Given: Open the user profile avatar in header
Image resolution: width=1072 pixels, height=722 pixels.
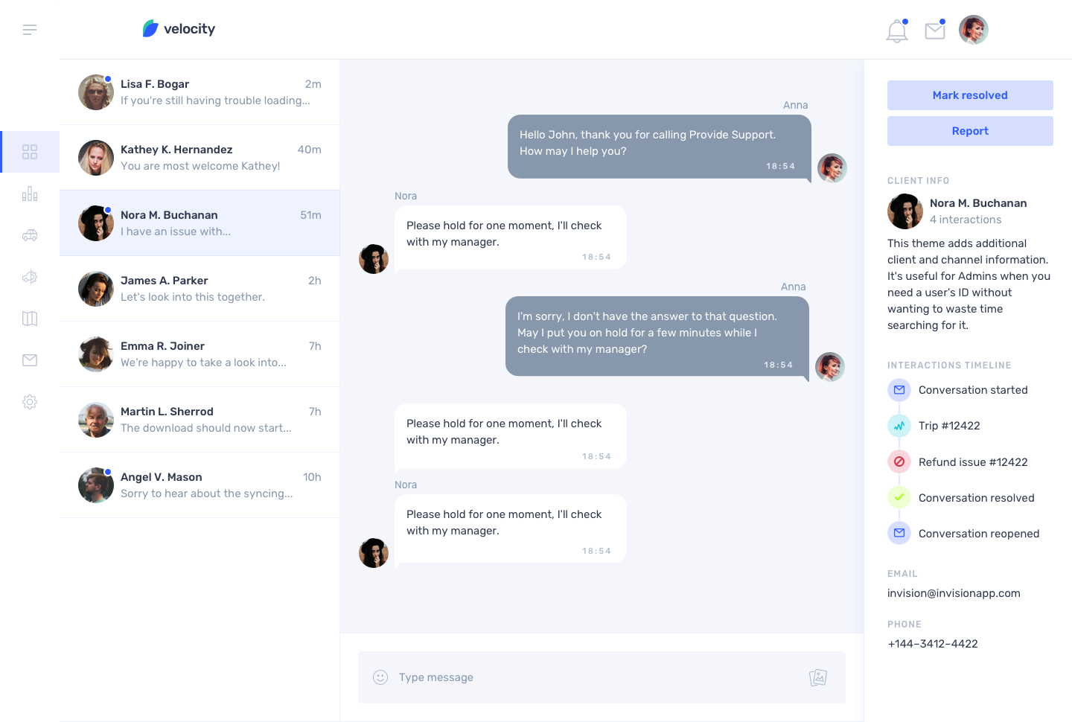Looking at the screenshot, I should [x=974, y=30].
